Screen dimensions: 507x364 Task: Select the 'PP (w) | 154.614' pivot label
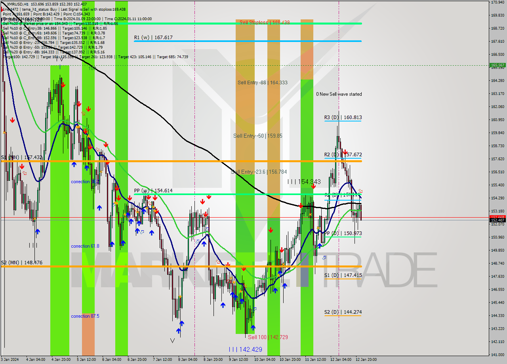pos(153,191)
